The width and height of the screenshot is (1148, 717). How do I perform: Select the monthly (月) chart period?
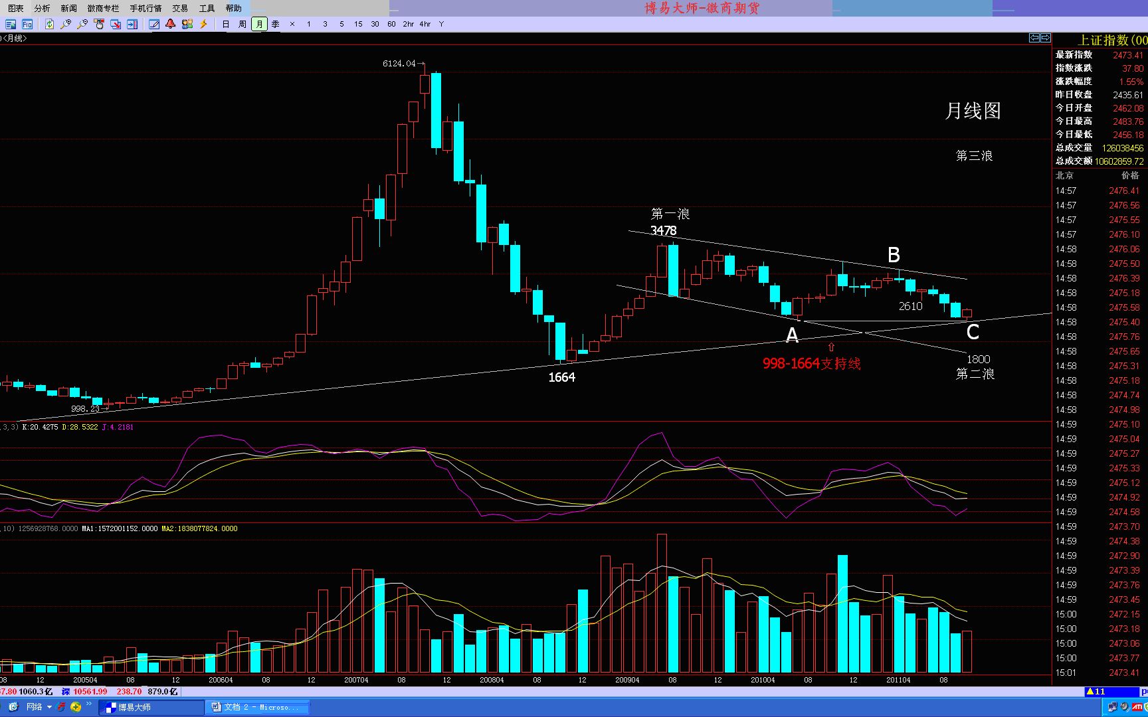tap(259, 24)
